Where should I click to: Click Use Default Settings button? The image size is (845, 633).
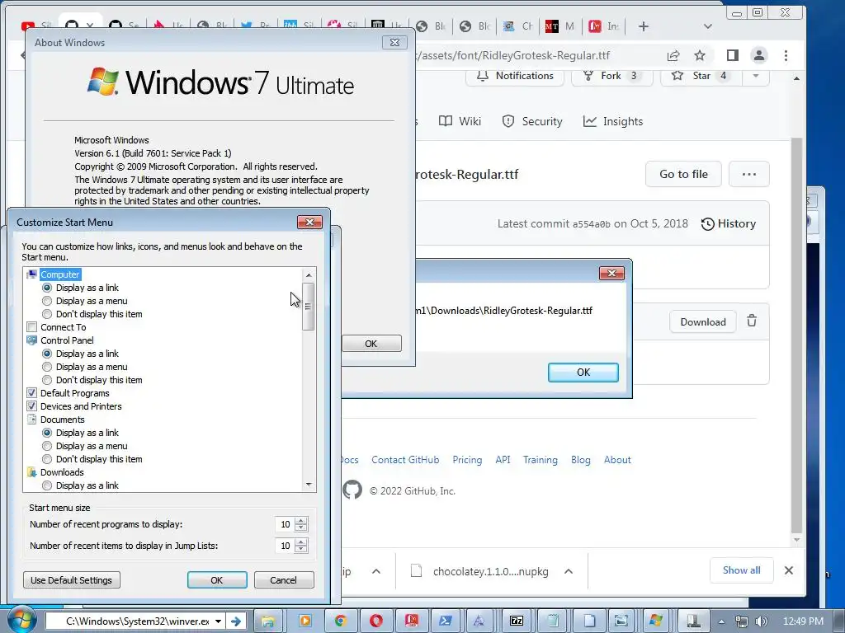click(x=71, y=579)
